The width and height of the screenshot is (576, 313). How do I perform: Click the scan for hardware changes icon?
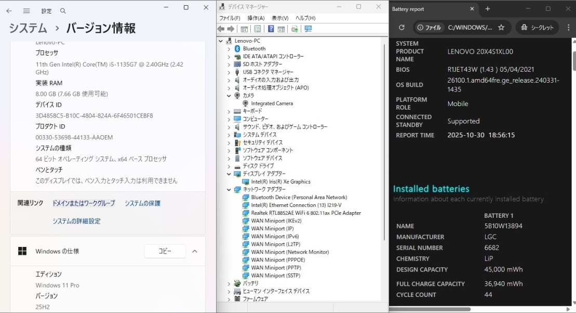308,29
